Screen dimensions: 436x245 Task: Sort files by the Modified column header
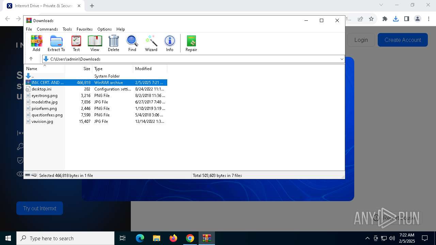tap(150, 69)
